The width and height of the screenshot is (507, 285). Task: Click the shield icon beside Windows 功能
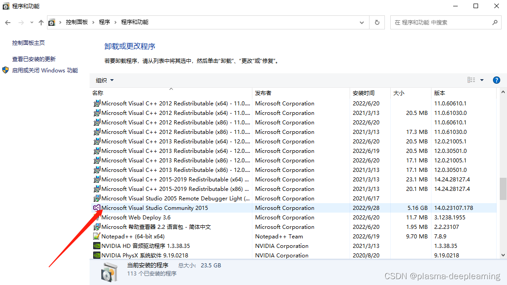[x=5, y=70]
